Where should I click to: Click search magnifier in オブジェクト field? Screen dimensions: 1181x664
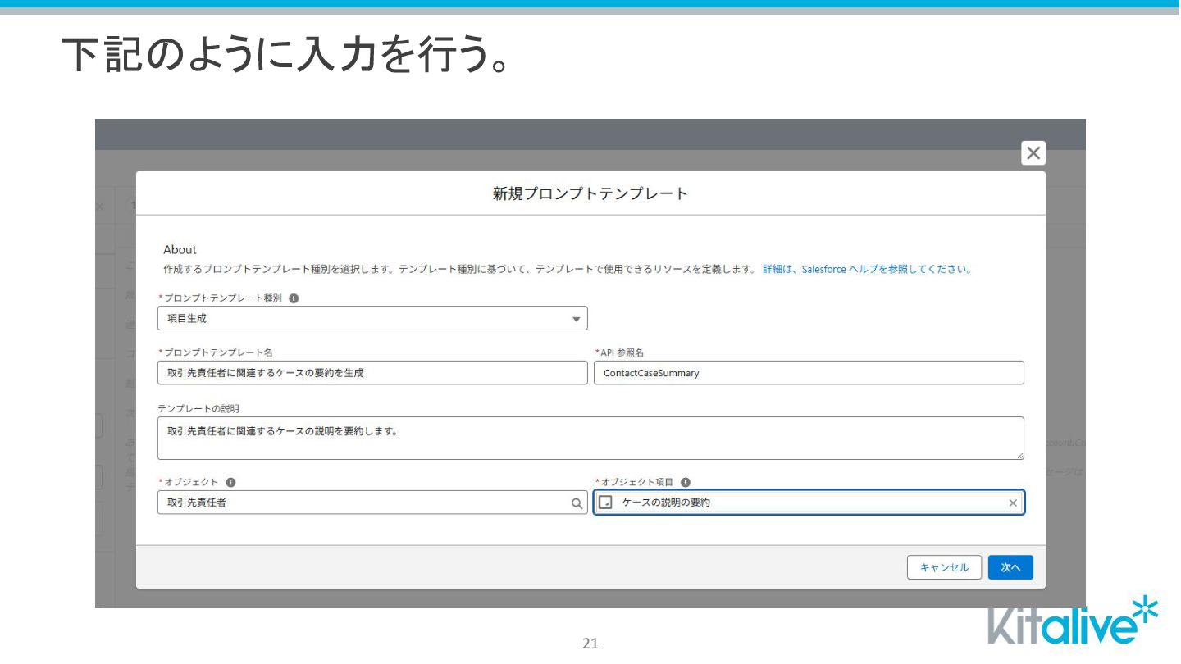(x=577, y=503)
